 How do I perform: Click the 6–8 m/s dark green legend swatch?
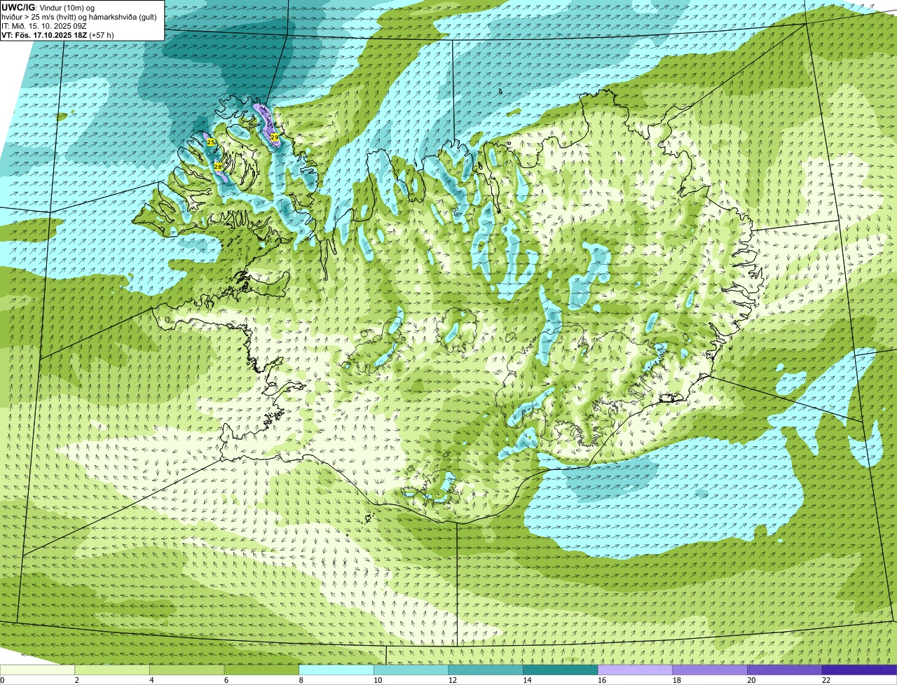tap(261, 670)
